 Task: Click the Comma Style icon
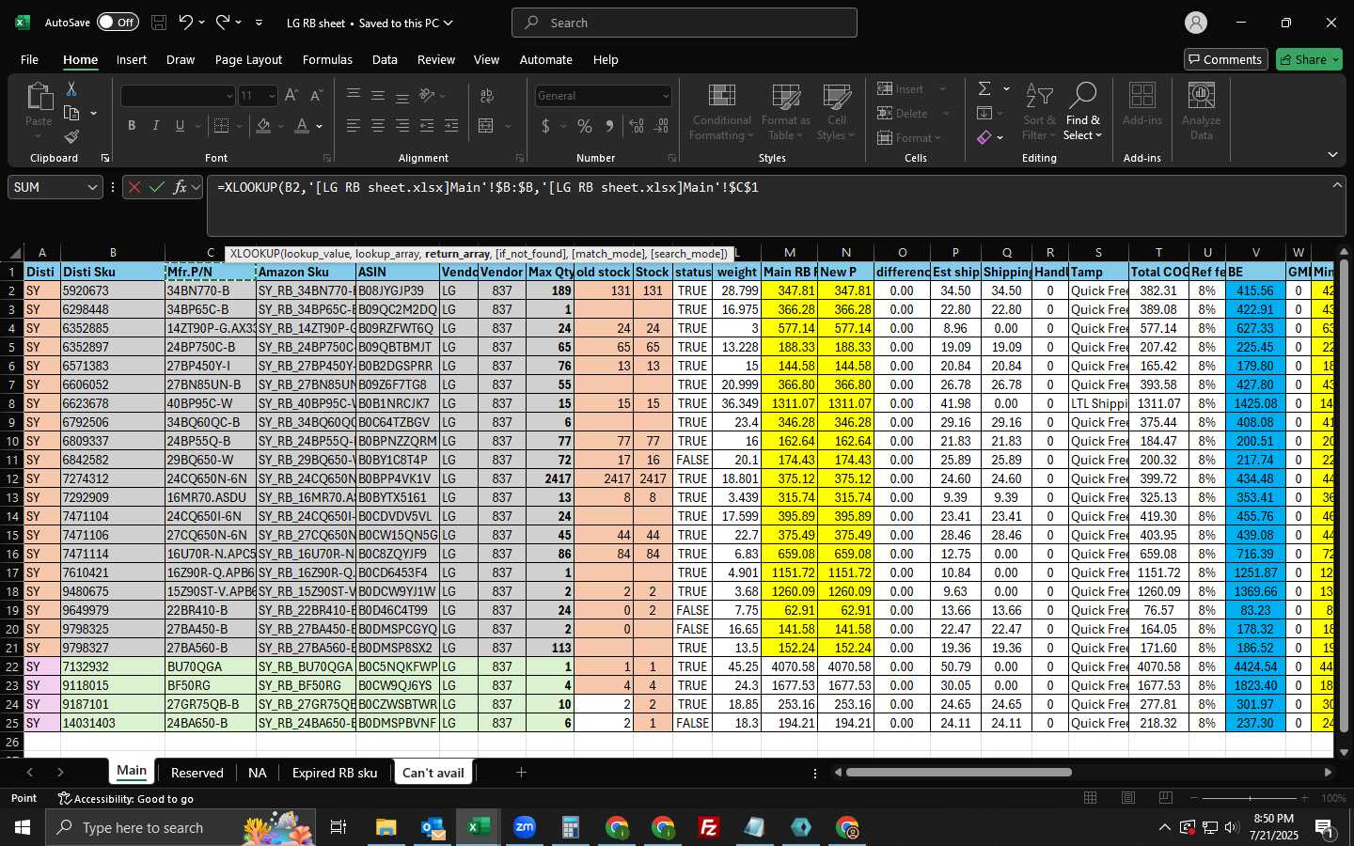609,126
